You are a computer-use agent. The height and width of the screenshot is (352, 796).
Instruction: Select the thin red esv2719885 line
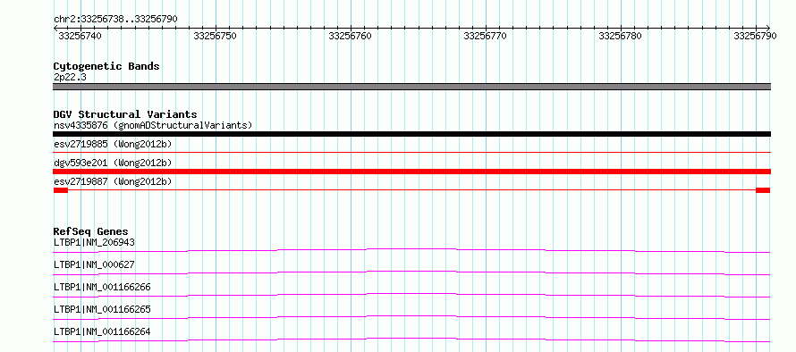pos(411,152)
